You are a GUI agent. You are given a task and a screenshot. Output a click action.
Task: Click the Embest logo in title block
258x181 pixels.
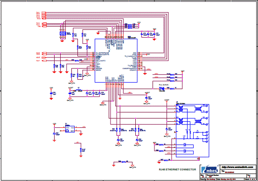pyautogui.click(x=210, y=169)
